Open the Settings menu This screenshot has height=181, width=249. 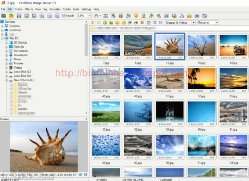pos(86,9)
